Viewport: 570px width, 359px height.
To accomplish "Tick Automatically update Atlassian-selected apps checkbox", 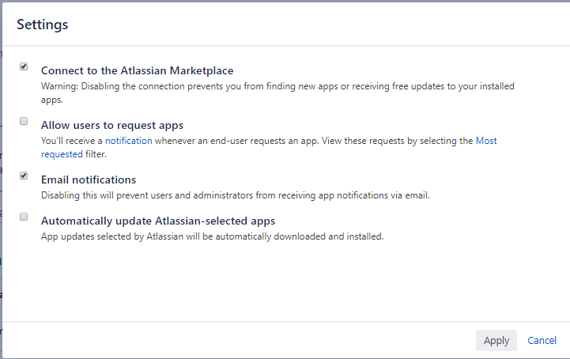I will tap(24, 217).
